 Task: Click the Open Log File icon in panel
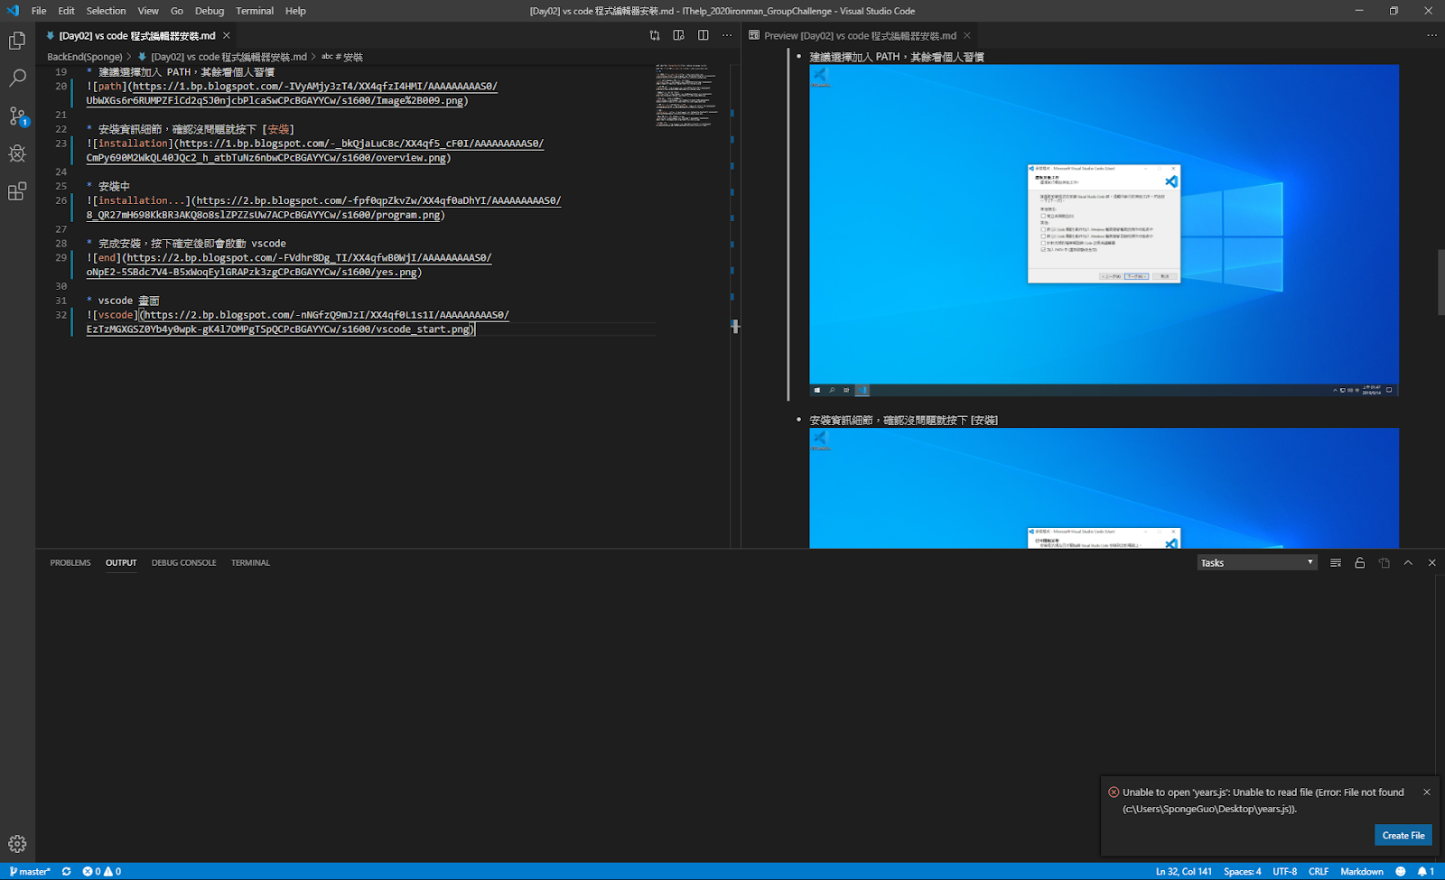pos(1384,562)
